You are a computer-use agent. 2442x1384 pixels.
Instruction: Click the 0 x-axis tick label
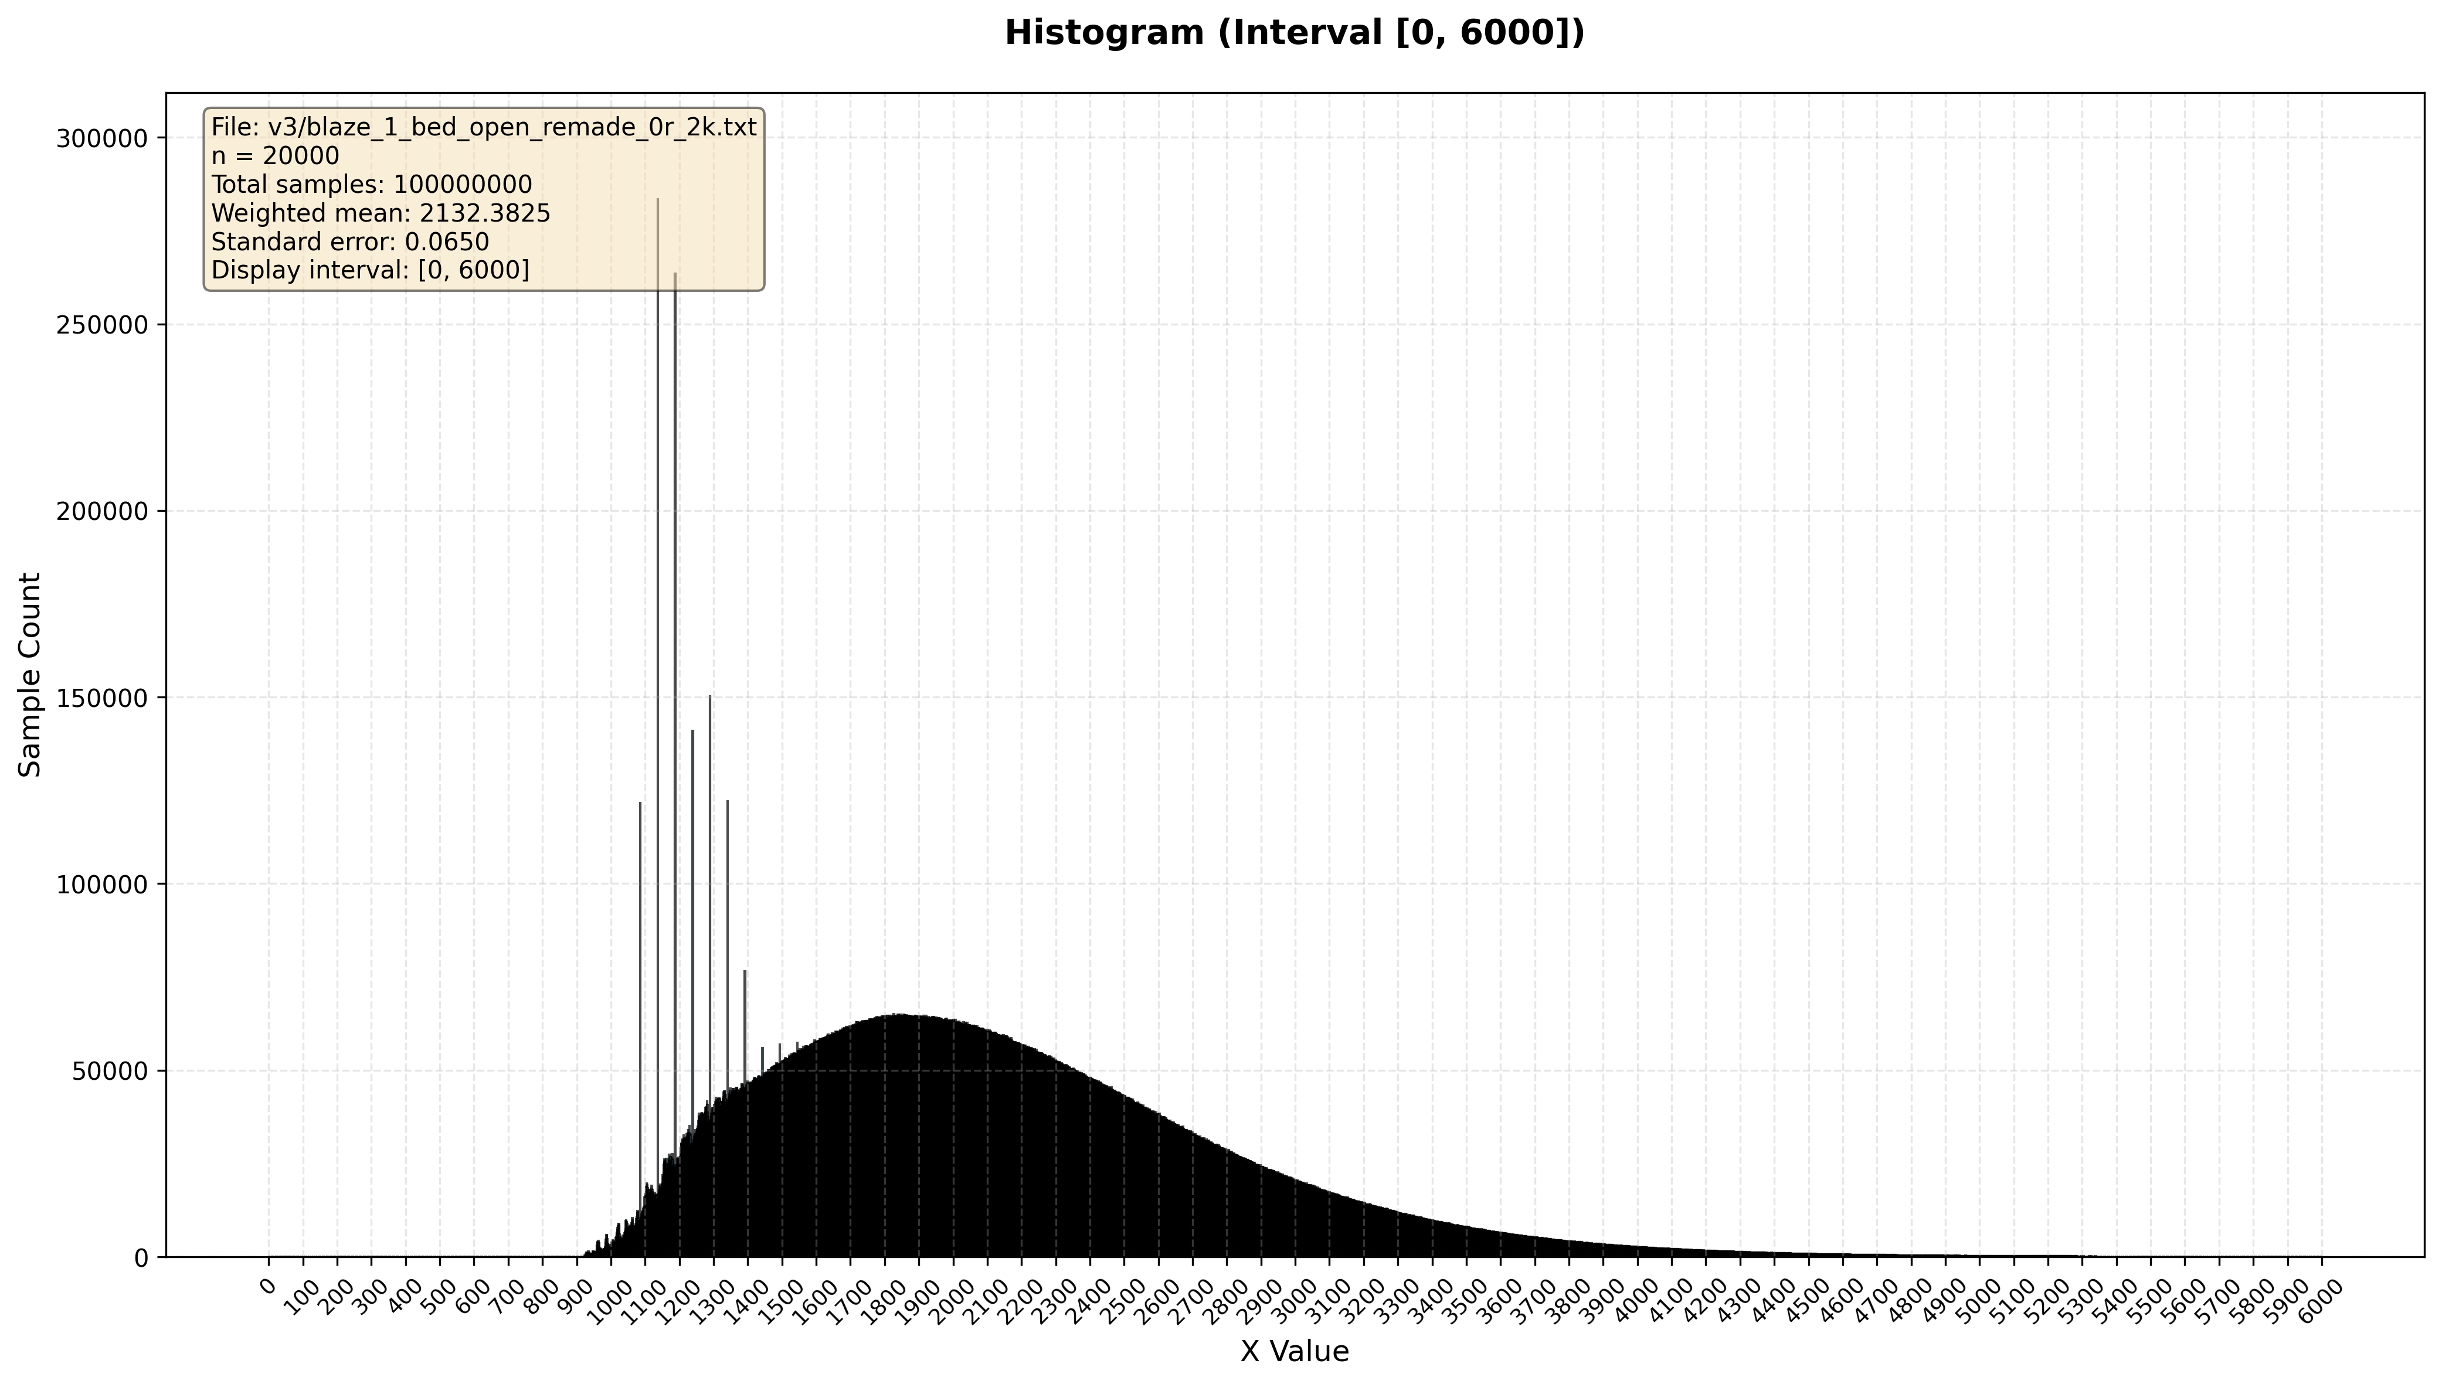(x=267, y=1286)
